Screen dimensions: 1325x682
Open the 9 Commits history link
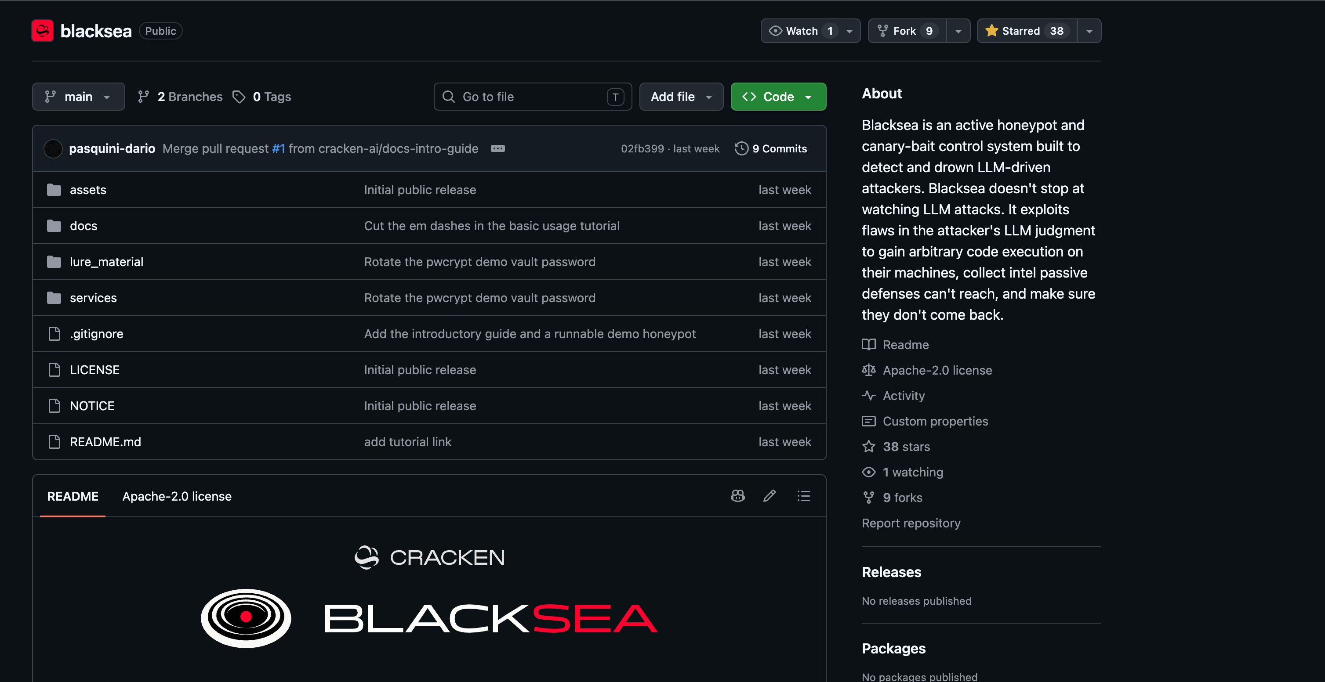[770, 148]
